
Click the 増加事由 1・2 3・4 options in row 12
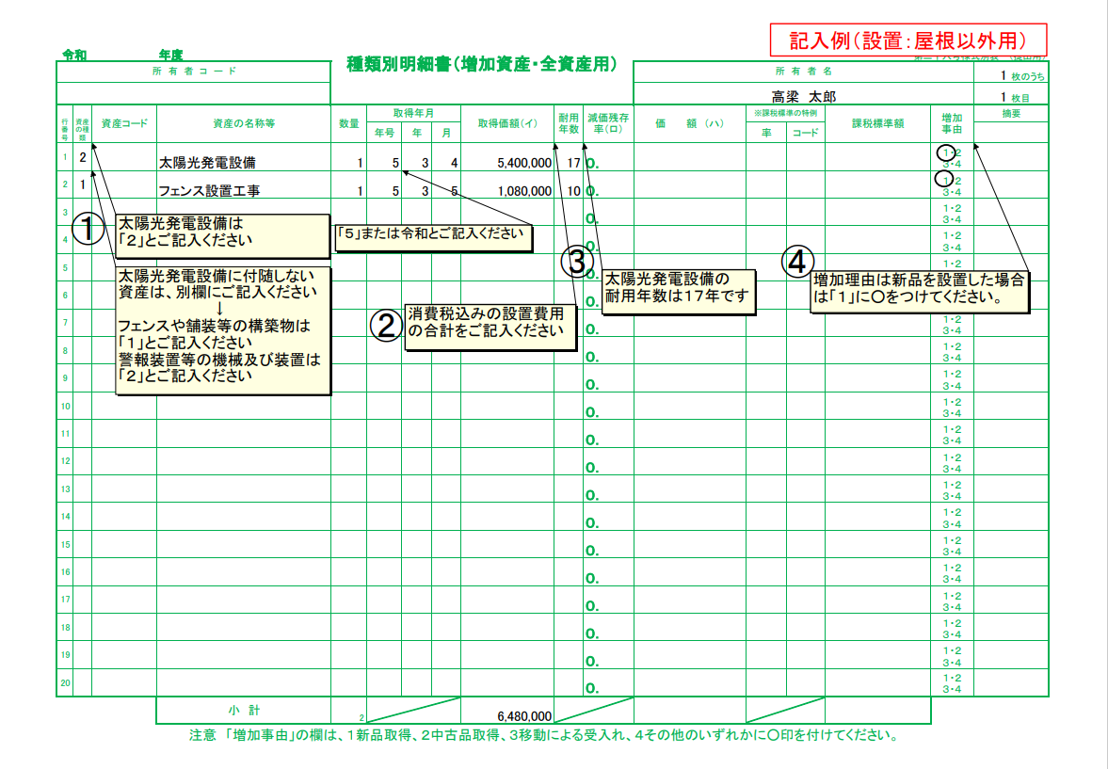pyautogui.click(x=952, y=462)
